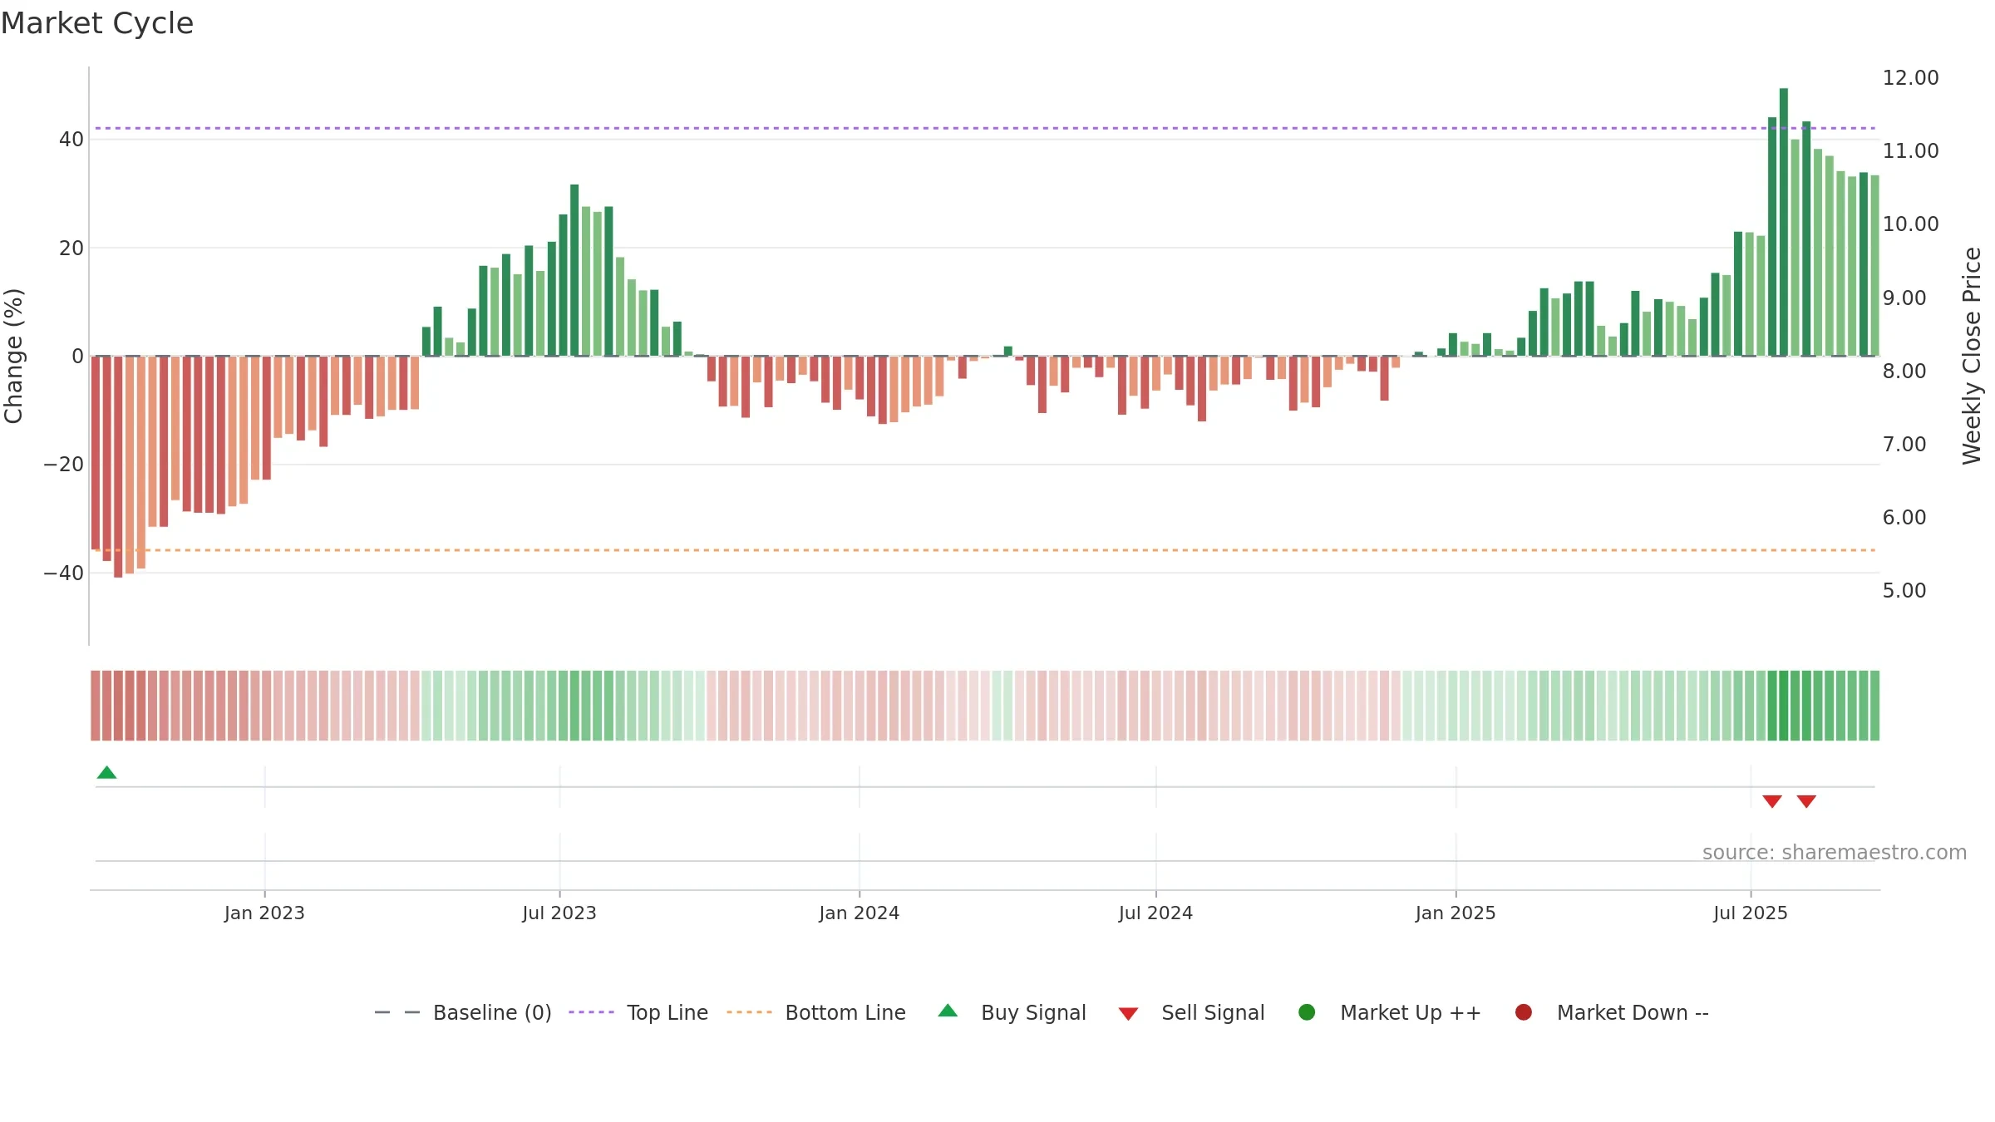Click the 40 change axis label
Image resolution: width=1995 pixels, height=1122 pixels.
(71, 140)
